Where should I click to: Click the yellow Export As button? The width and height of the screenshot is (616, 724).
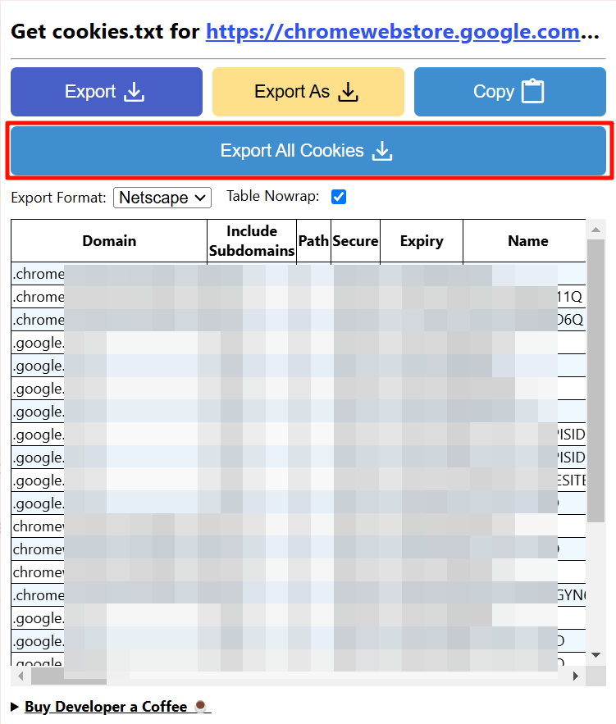click(308, 92)
